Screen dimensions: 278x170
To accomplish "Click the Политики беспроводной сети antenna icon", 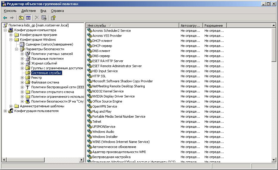I will 28,87.
